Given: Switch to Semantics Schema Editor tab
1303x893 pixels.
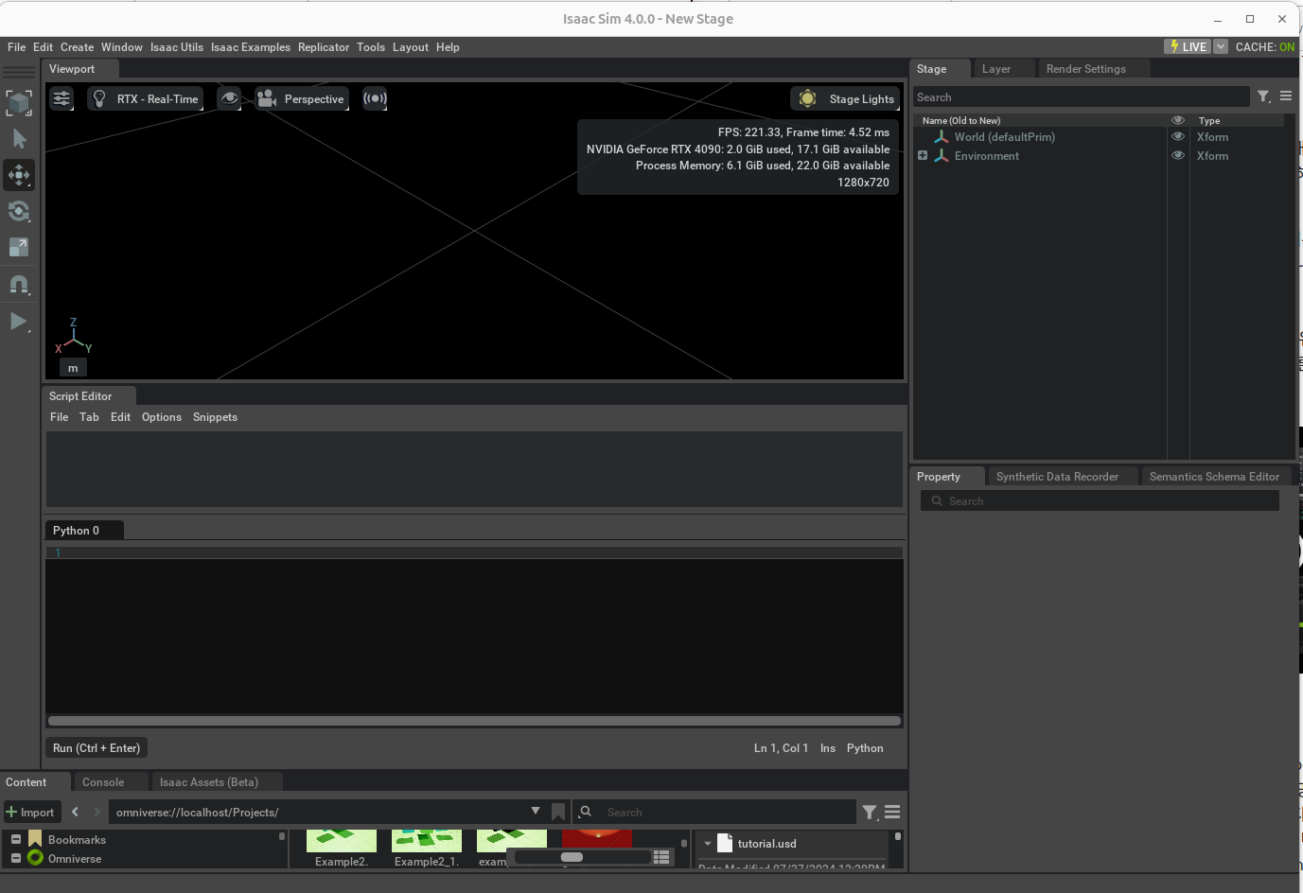Looking at the screenshot, I should tap(1214, 477).
